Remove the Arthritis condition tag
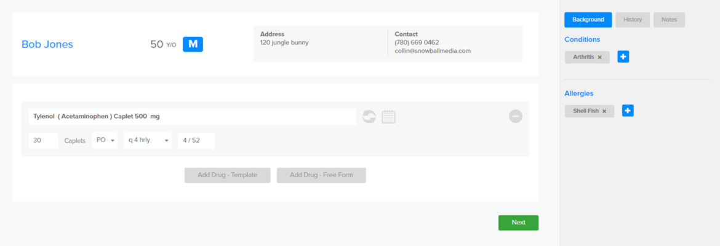The image size is (720, 246). 599,57
